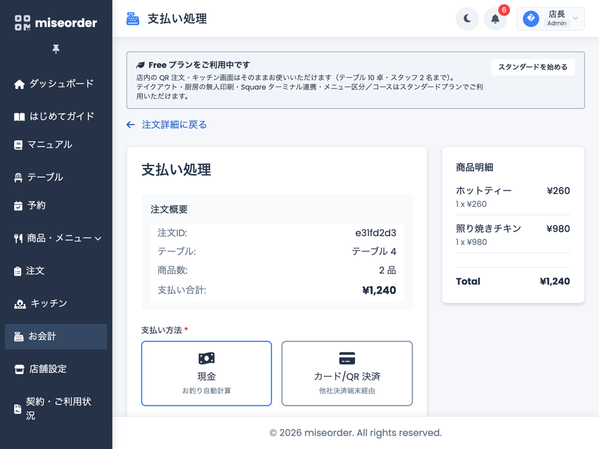Open はじめてガイド in the sidebar

pyautogui.click(x=56, y=116)
